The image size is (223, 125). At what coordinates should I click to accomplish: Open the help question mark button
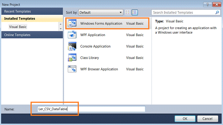click(x=208, y=4)
